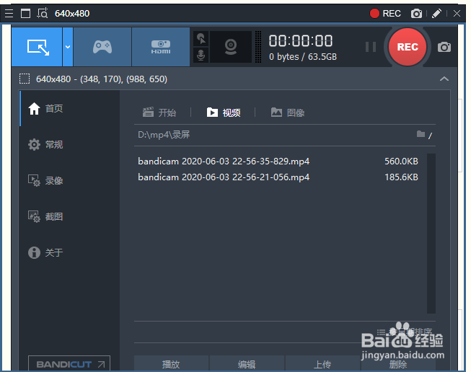This screenshot has width=471, height=372.
Task: Click the fullscreen window icon in title bar
Action: pyautogui.click(x=25, y=14)
